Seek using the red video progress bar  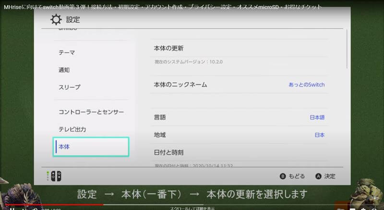tap(54, 205)
